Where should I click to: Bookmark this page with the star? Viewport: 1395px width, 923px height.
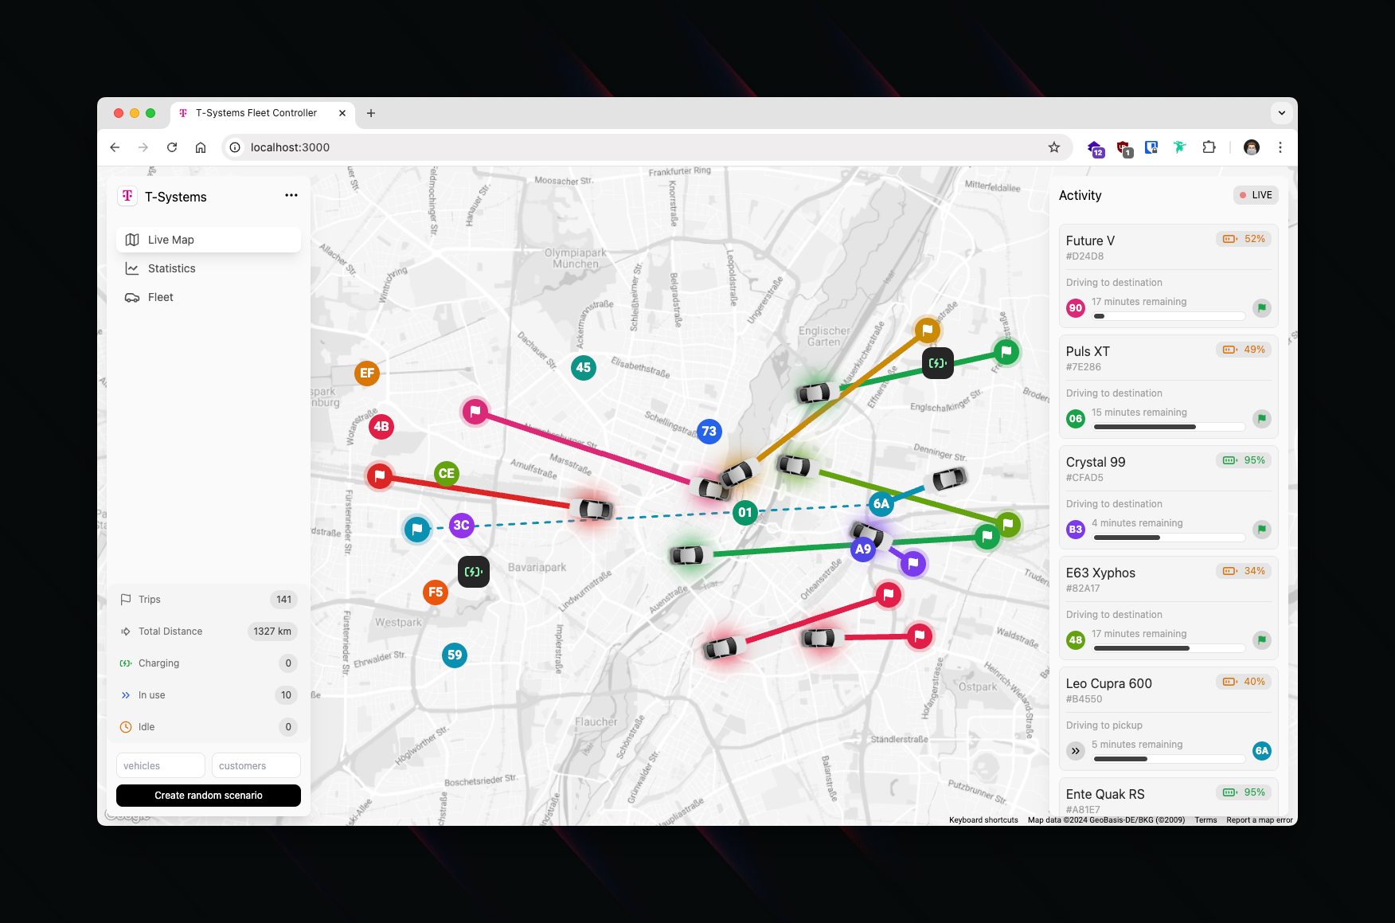click(1054, 147)
